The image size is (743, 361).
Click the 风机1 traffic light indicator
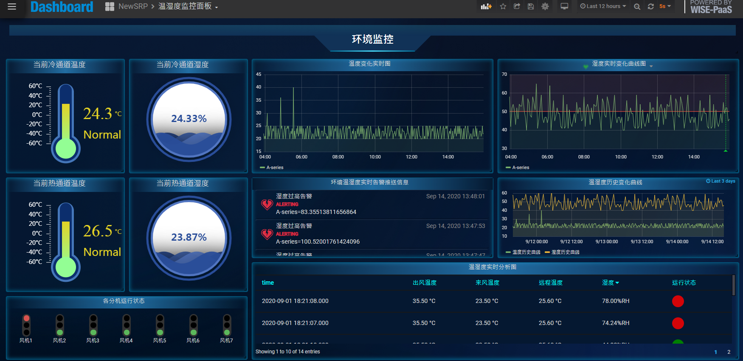pos(26,325)
